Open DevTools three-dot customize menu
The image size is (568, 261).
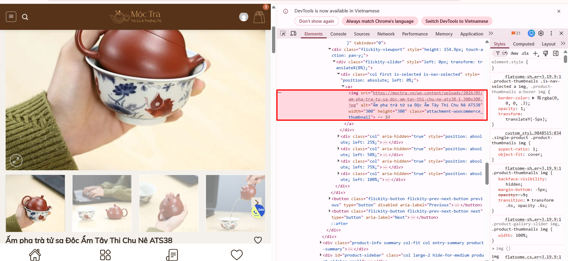coord(551,33)
